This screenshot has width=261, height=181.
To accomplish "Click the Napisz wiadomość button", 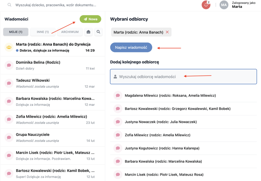I will (131, 47).
